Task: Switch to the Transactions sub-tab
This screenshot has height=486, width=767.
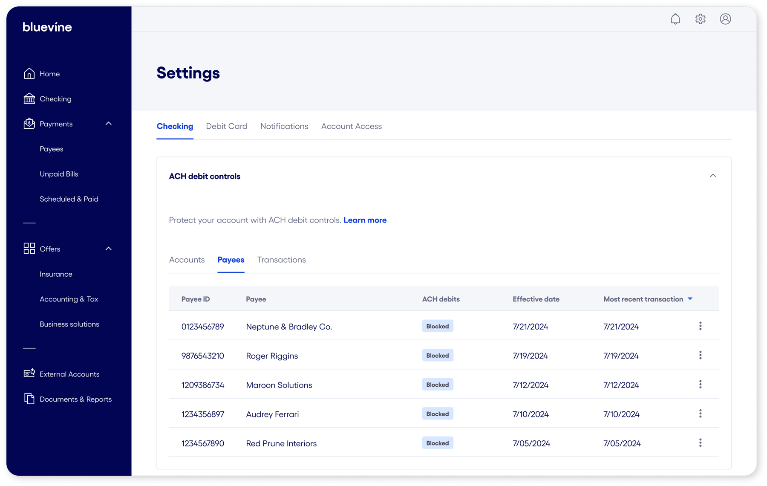Action: pyautogui.click(x=281, y=260)
